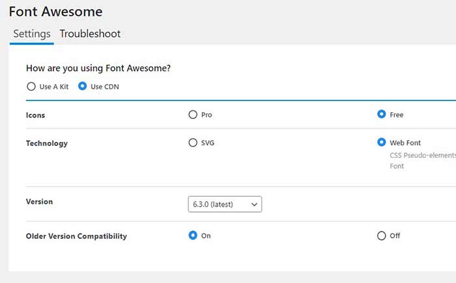Click the Icons row label
Image resolution: width=456 pixels, height=283 pixels.
35,115
